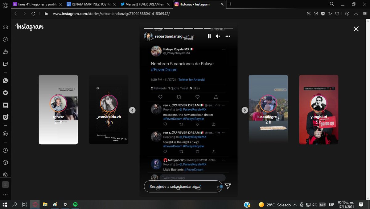The height and width of the screenshot is (209, 370).
Task: Open the GX Cleaner sidebar icon
Action: point(5,51)
